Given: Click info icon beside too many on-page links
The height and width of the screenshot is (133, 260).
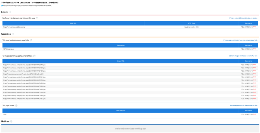Looking at the screenshot, I should point(31,40).
